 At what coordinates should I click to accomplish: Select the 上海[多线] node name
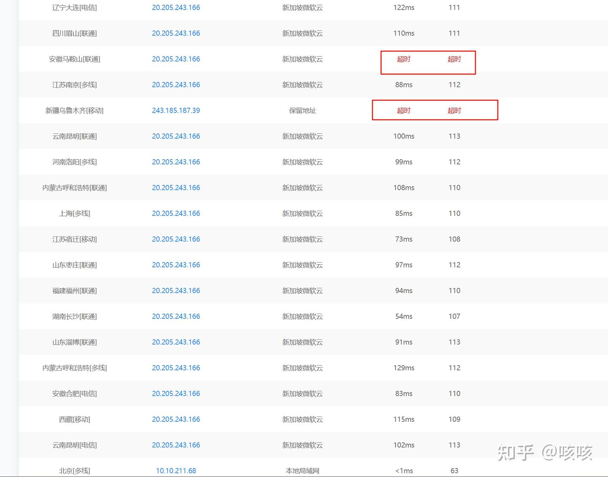75,214
